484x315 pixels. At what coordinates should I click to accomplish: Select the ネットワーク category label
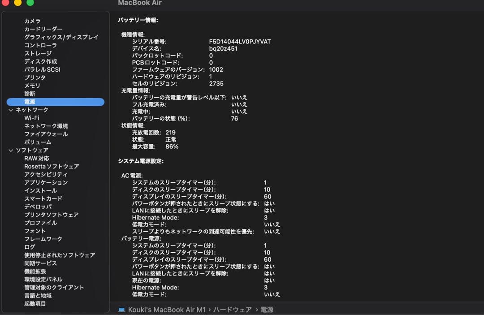click(x=32, y=110)
